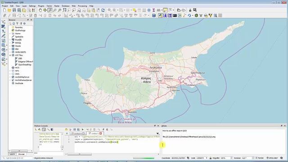Click the Save script icon in editor toolbar
This screenshot has width=288, height=162.
[75, 130]
